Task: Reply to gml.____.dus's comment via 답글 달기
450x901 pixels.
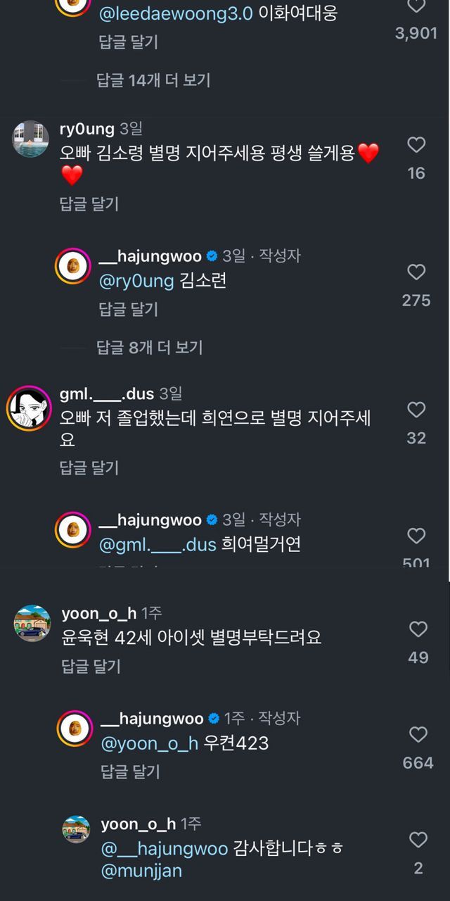Action: click(x=89, y=467)
